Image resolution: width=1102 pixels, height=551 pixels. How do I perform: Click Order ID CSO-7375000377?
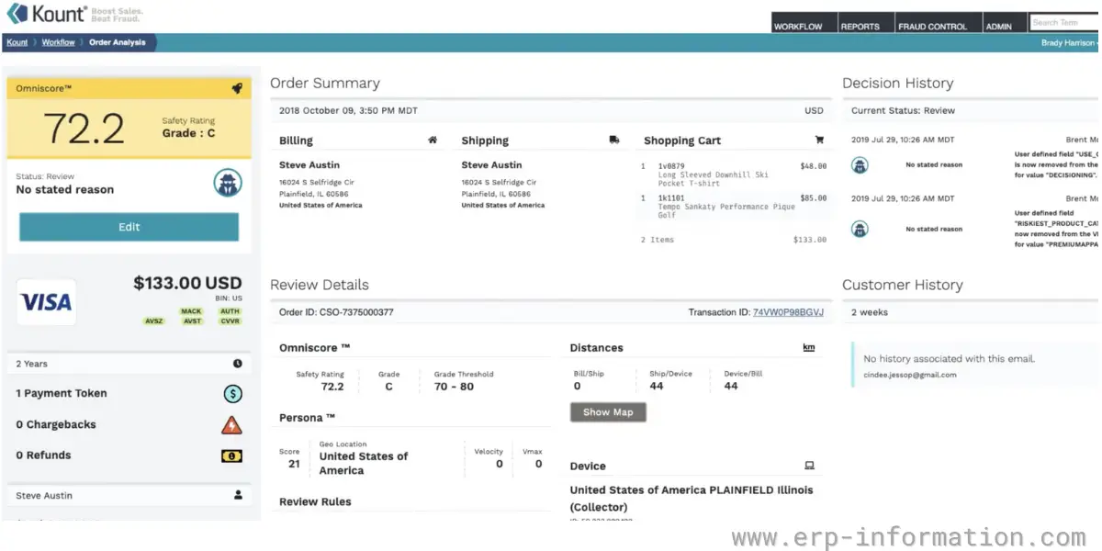click(336, 312)
